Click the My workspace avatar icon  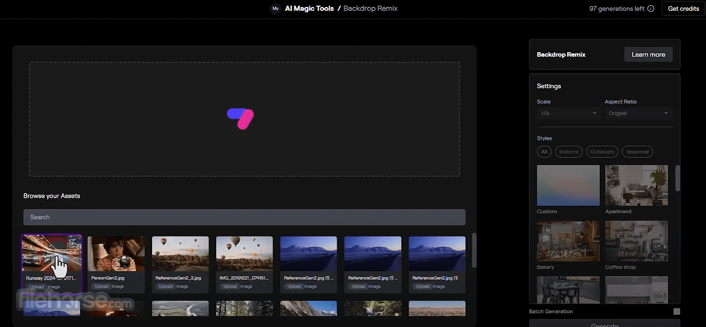[x=275, y=9]
